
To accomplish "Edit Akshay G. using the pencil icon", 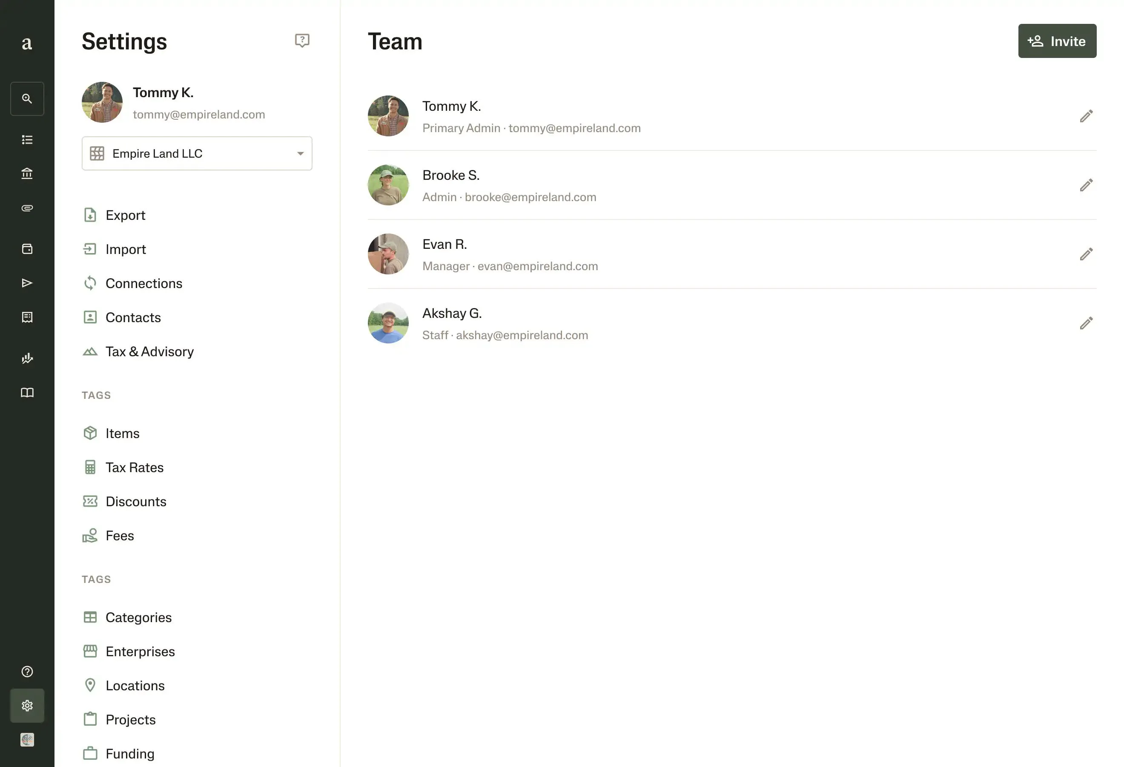I will pyautogui.click(x=1086, y=323).
